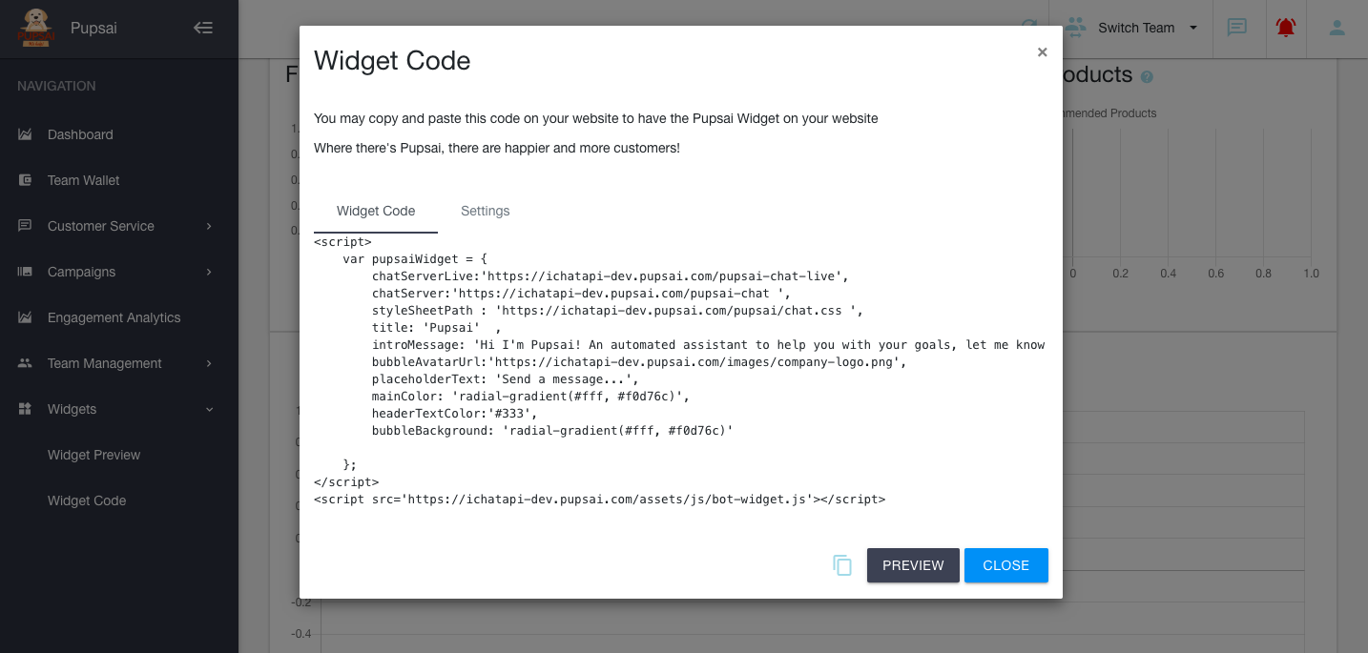Click the blue CLOSE button
The width and height of the screenshot is (1368, 653).
point(1005,565)
